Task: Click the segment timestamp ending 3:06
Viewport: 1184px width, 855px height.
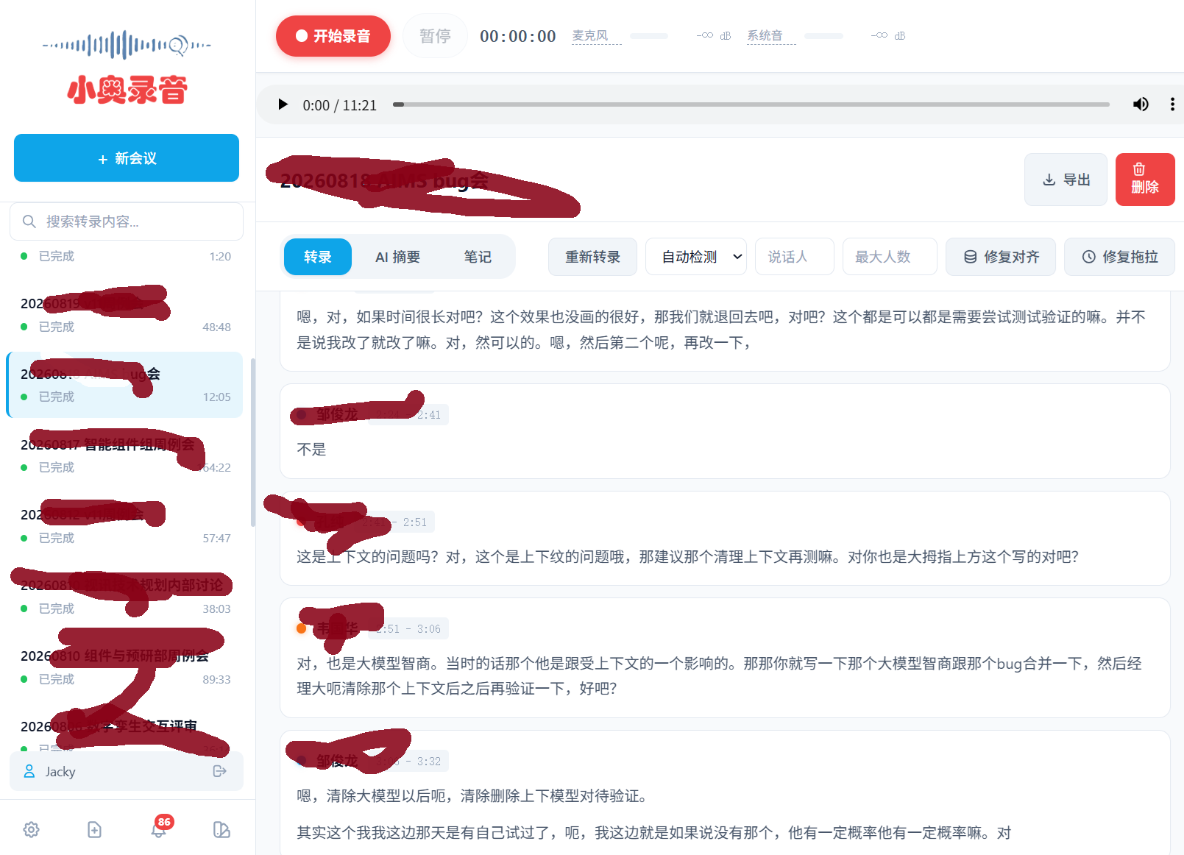Action: pos(409,629)
